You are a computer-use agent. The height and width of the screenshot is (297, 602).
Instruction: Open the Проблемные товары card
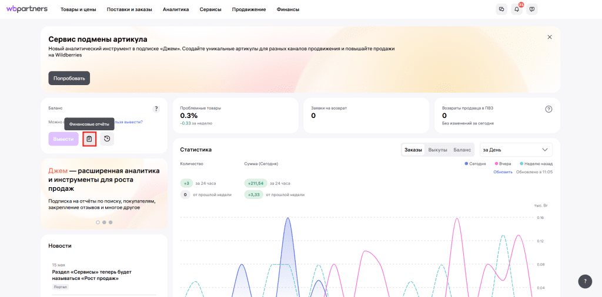tap(236, 116)
